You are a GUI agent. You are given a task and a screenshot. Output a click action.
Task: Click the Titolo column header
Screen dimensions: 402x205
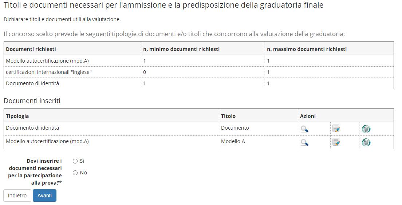228,116
